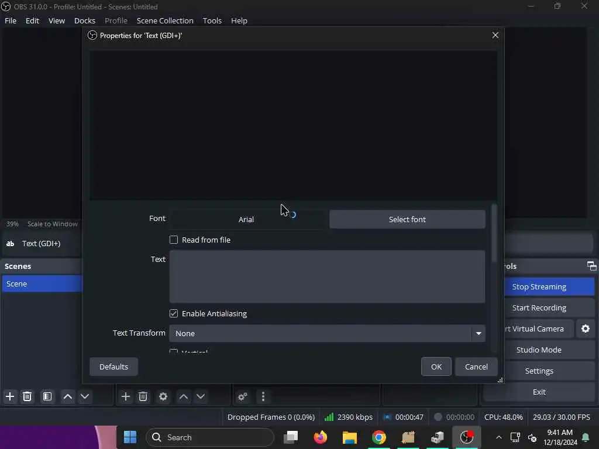Click Exit in the Controls dock
The image size is (599, 449).
tap(539, 392)
